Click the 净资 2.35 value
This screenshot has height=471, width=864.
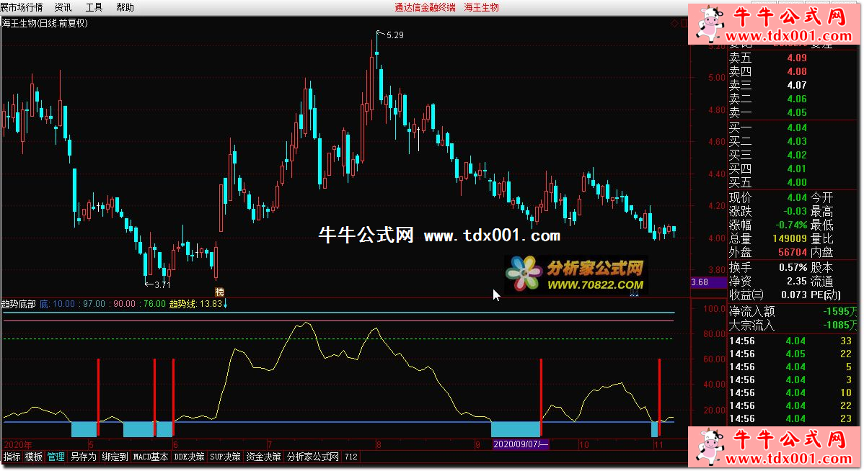click(x=797, y=281)
